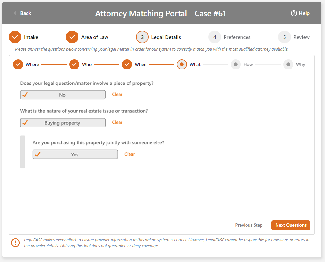
Task: Click the Next Questions button
Action: click(x=291, y=225)
